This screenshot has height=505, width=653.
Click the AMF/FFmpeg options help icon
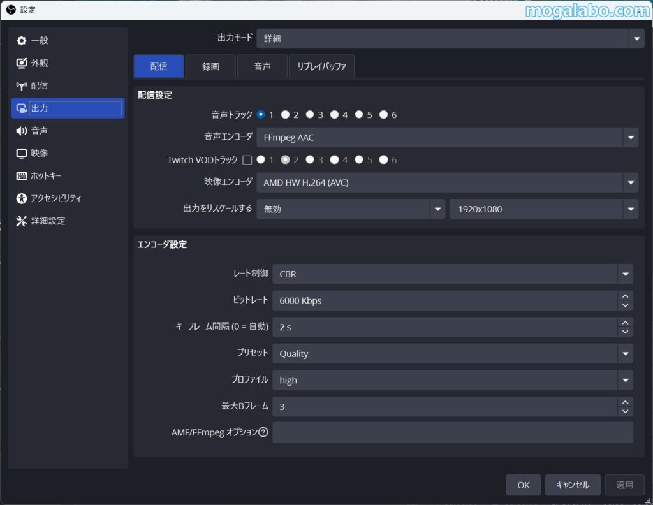click(x=263, y=432)
